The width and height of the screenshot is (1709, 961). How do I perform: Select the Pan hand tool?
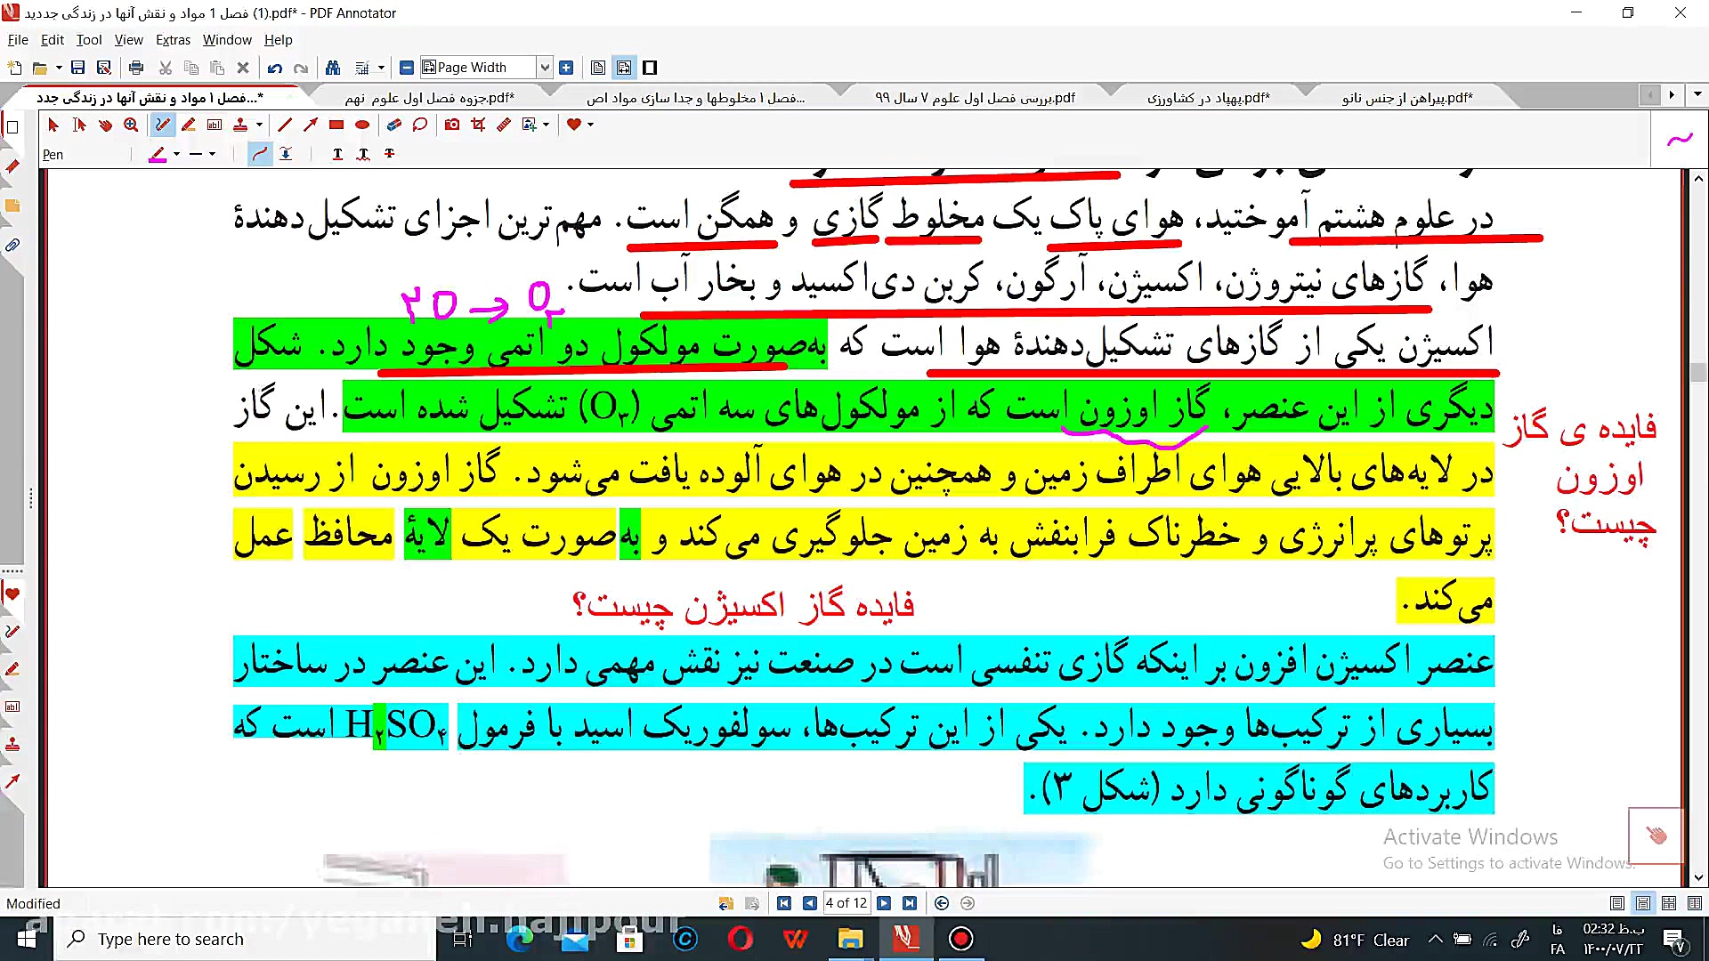(x=105, y=125)
